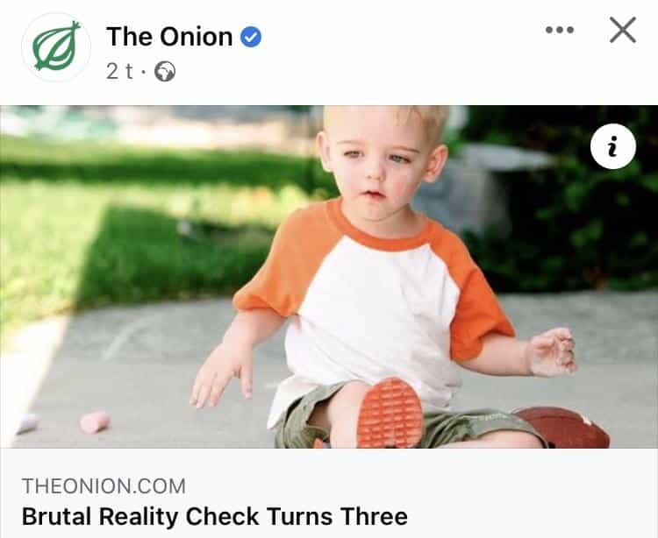Screen dimensions: 658x538
Task: Open the Brutal Reality Check Turns Three headline
Action: [x=214, y=515]
